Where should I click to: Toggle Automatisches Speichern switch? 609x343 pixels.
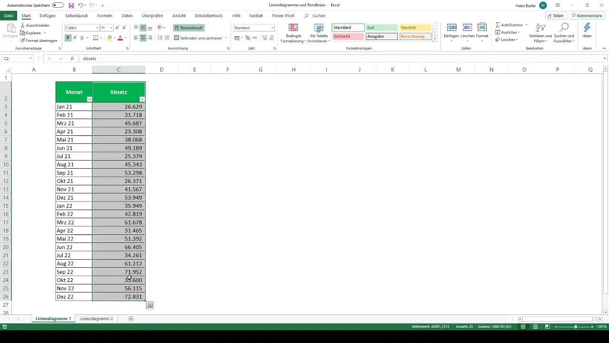click(x=58, y=5)
